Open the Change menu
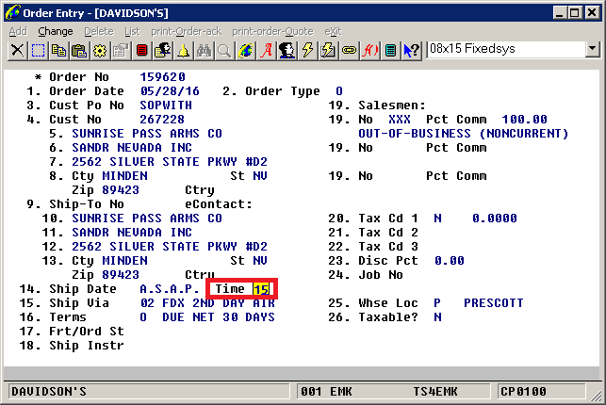606x405 pixels. pos(56,31)
